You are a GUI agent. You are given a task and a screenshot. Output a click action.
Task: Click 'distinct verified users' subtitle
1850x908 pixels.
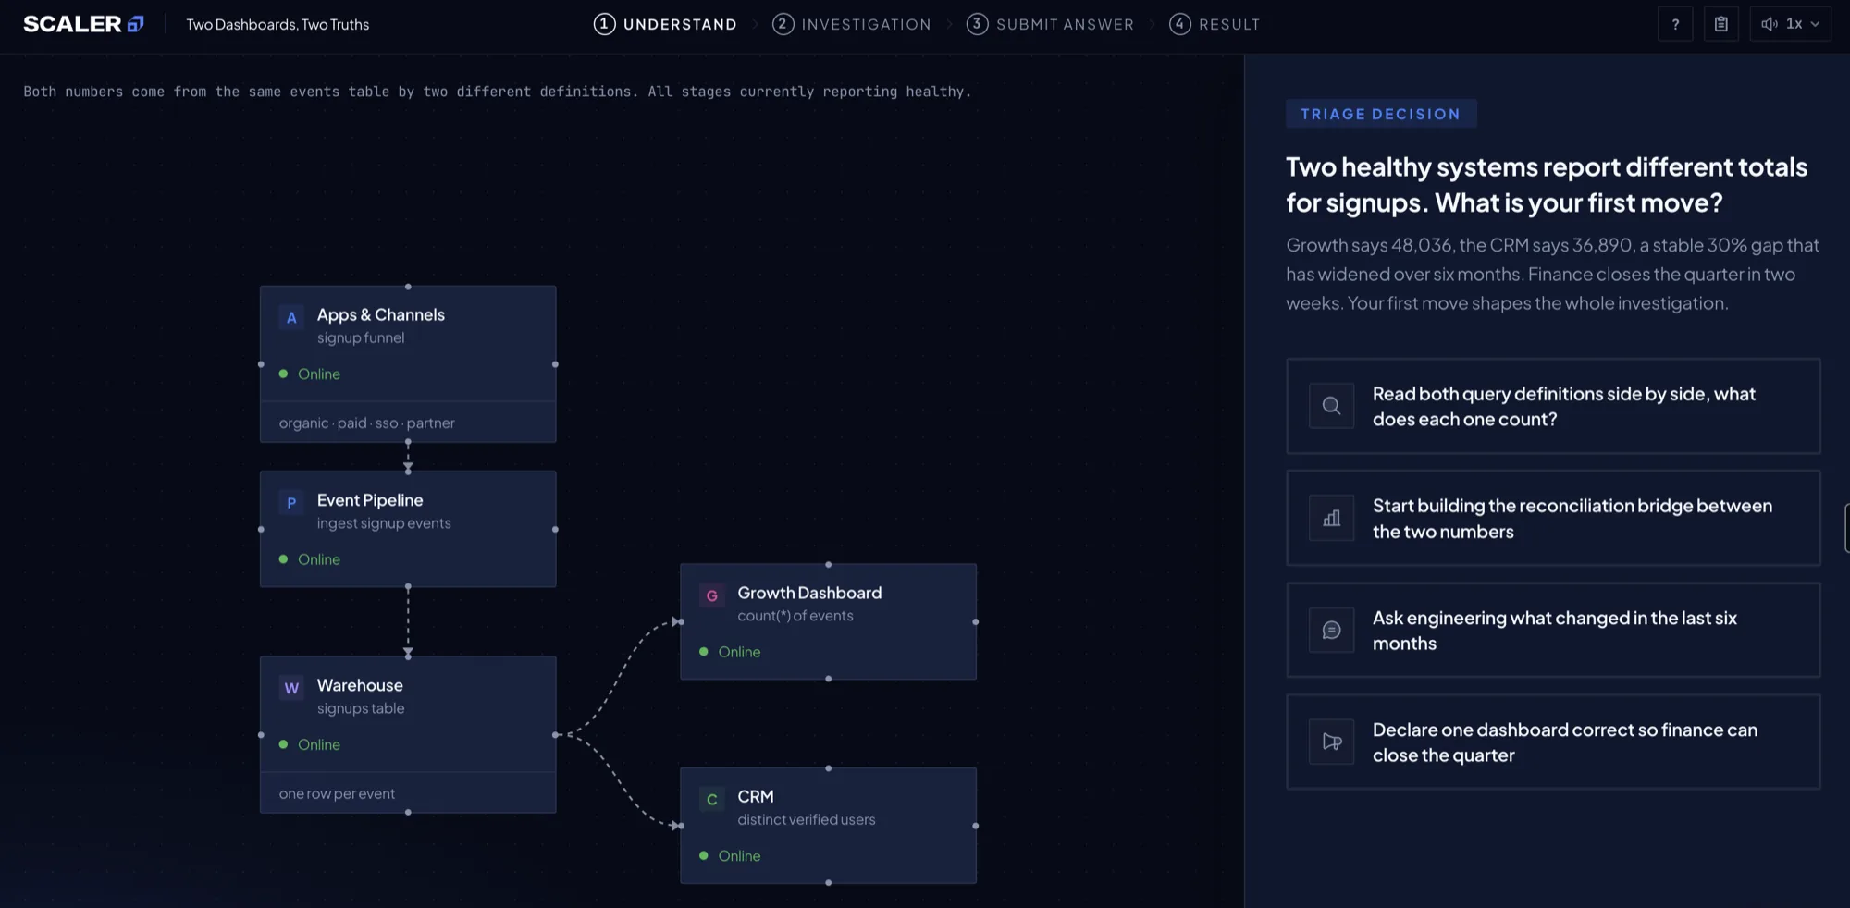click(807, 819)
